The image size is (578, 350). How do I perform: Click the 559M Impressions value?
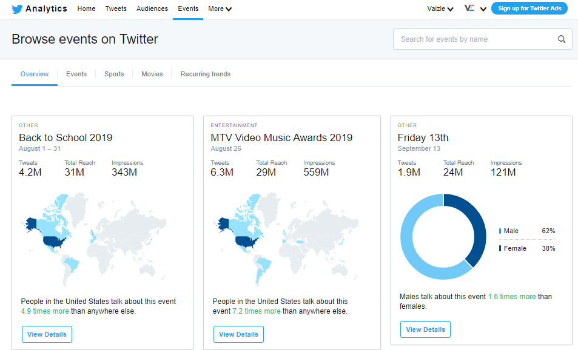(316, 172)
